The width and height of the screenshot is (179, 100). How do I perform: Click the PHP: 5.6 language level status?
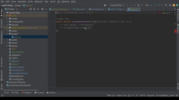pos(111,96)
